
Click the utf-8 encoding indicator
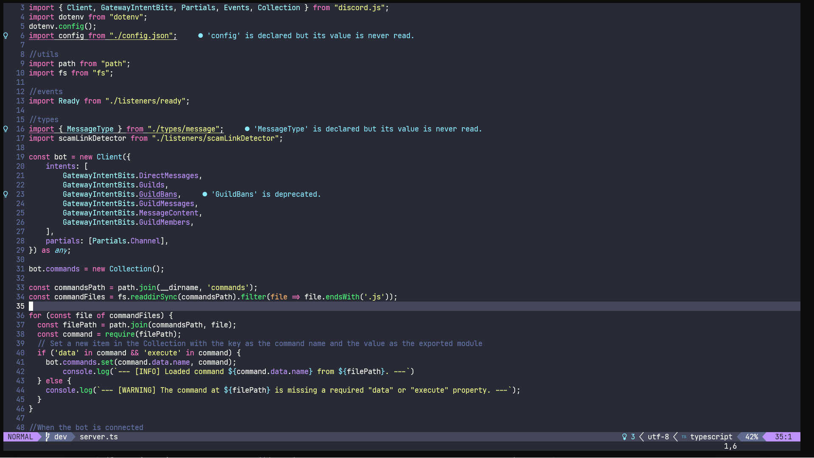pyautogui.click(x=658, y=437)
